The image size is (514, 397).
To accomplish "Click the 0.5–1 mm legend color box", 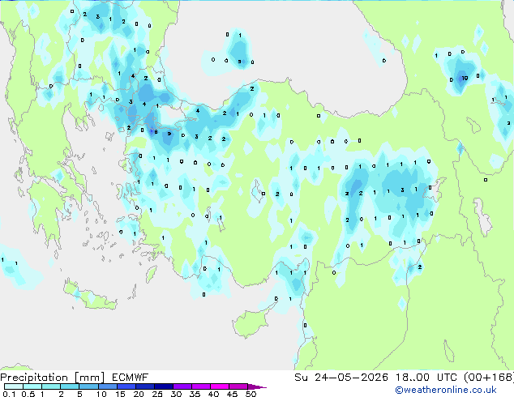I will pyautogui.click(x=32, y=386).
